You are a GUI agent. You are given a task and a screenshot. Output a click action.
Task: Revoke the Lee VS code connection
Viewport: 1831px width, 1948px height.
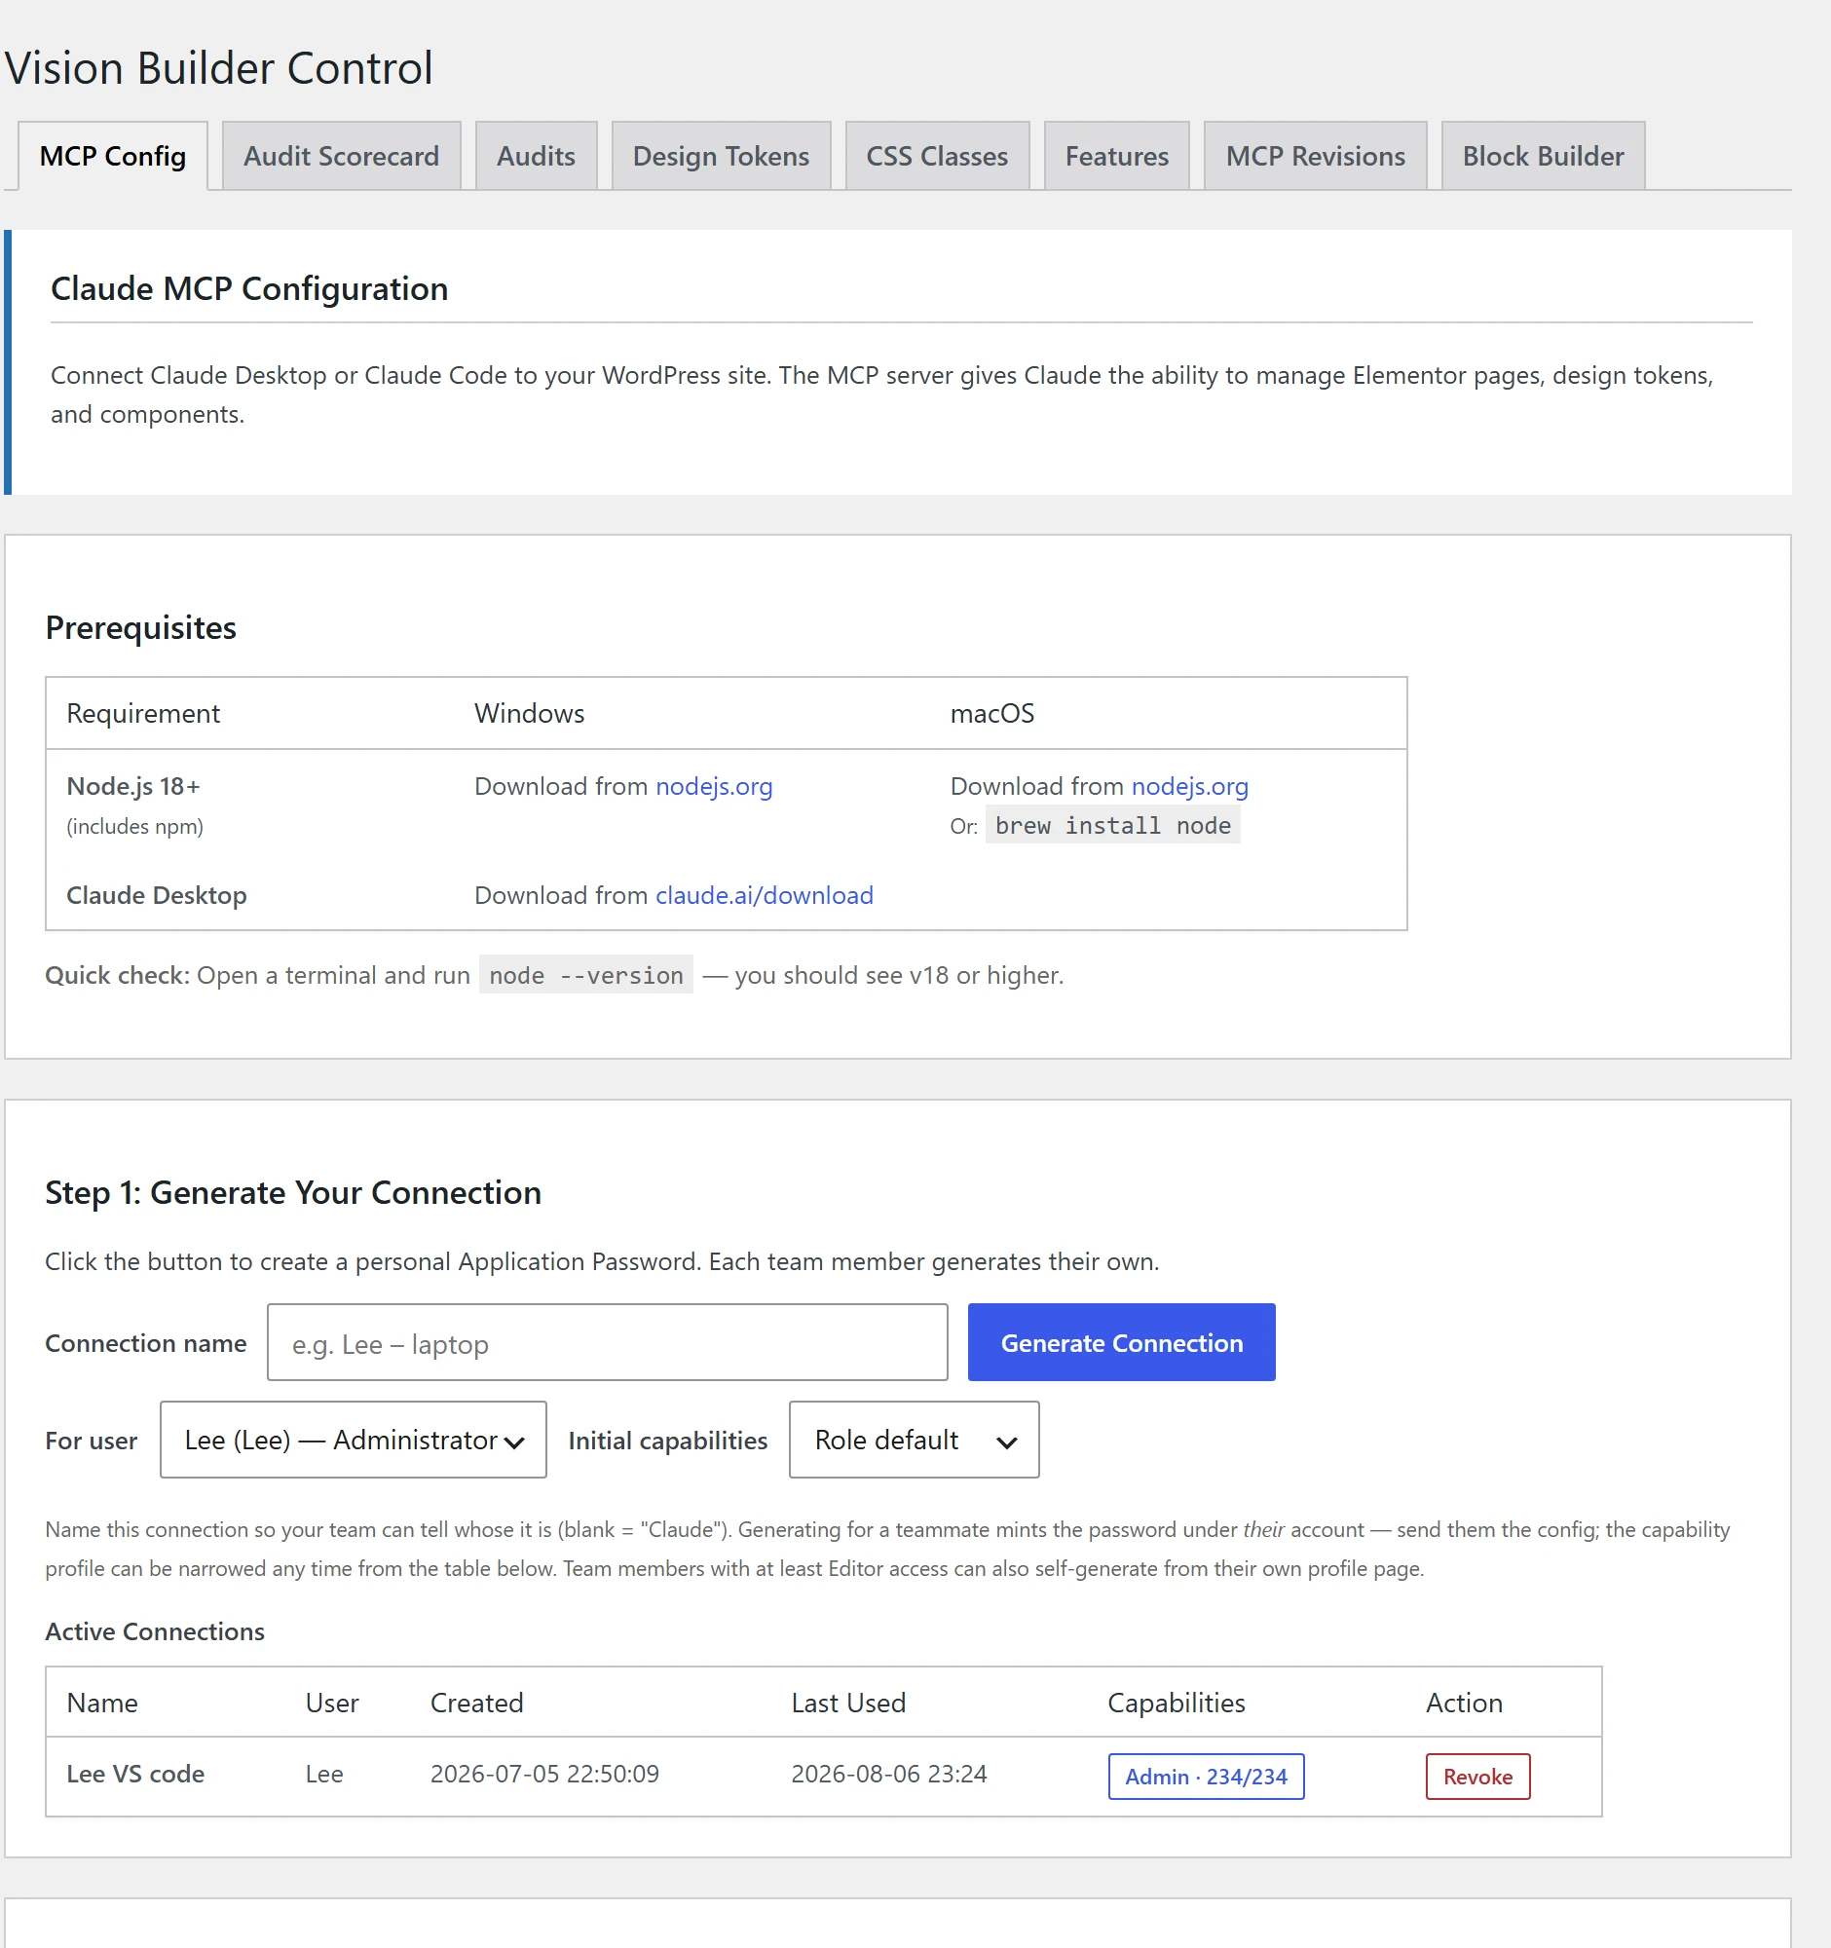click(1477, 1777)
